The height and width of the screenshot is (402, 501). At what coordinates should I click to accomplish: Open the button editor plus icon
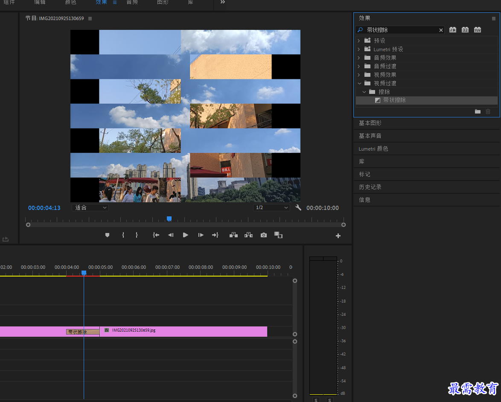(338, 236)
